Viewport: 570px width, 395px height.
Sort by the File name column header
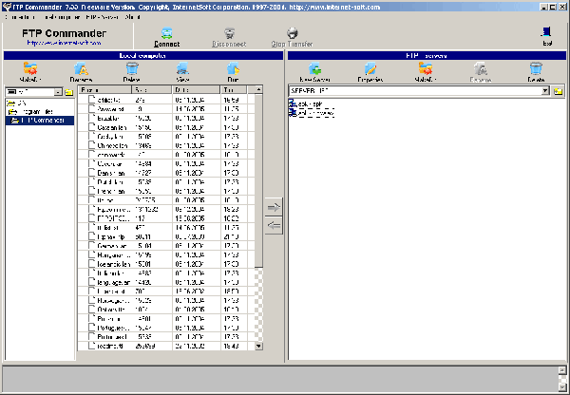coord(105,90)
